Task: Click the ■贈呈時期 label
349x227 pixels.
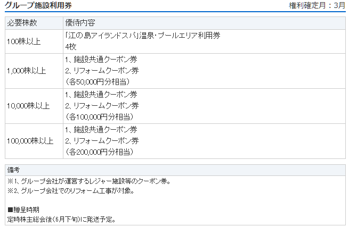Action: coord(23,209)
